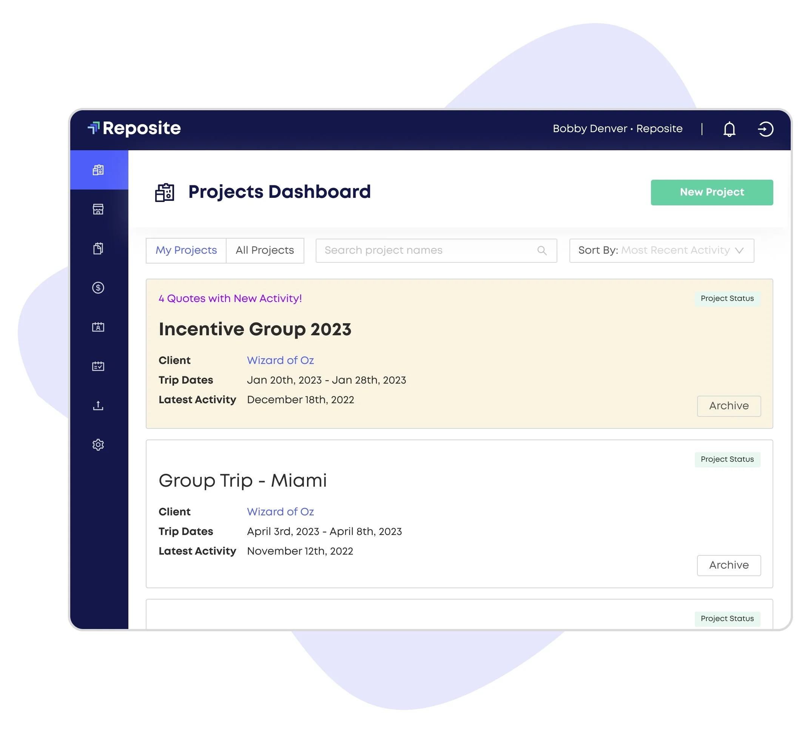Switch to the All Projects tab
This screenshot has height=740, width=799.
click(265, 251)
